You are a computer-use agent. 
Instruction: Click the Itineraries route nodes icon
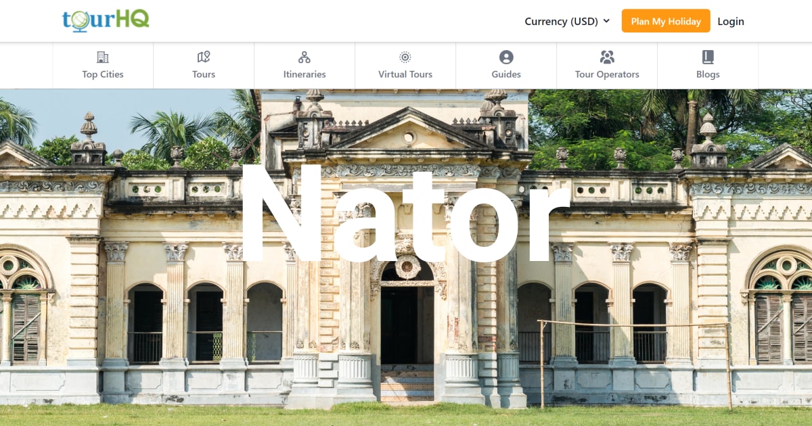(304, 57)
